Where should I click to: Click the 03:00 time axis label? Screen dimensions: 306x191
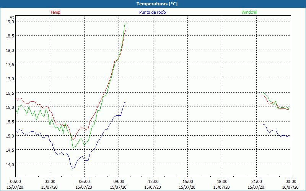pyautogui.click(x=50, y=182)
